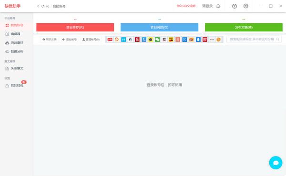Select the orange globe platform icon

(218, 39)
